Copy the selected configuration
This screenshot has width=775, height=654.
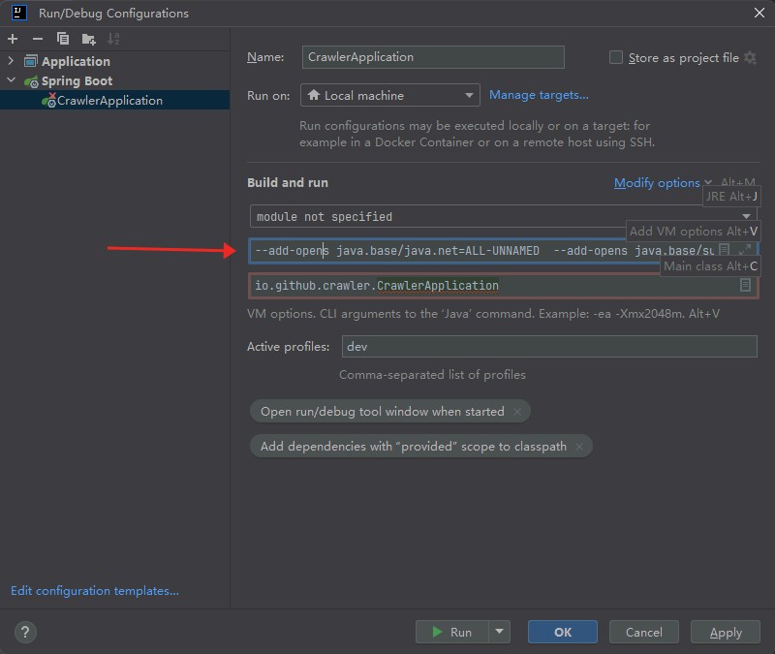[x=63, y=39]
